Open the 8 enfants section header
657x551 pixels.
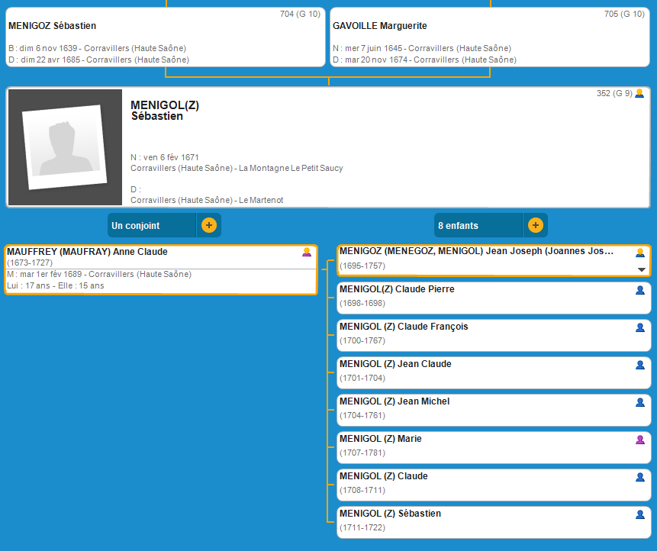pos(478,226)
